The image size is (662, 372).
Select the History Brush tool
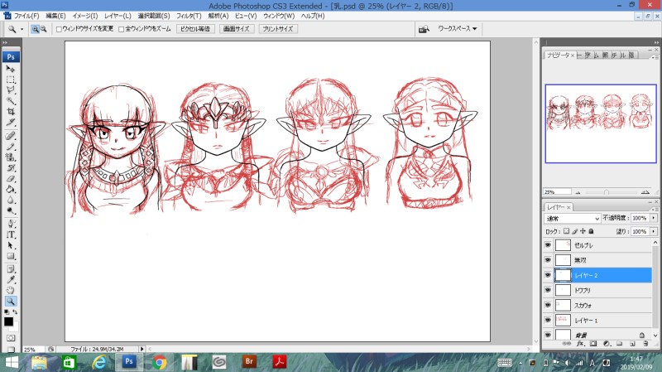click(11, 168)
